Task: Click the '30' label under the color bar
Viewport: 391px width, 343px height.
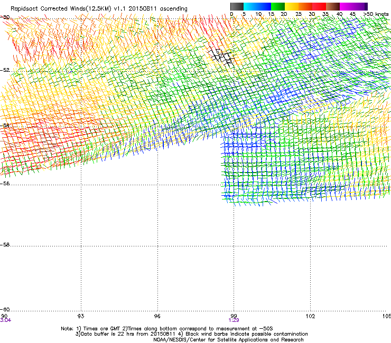Action: 312,14
